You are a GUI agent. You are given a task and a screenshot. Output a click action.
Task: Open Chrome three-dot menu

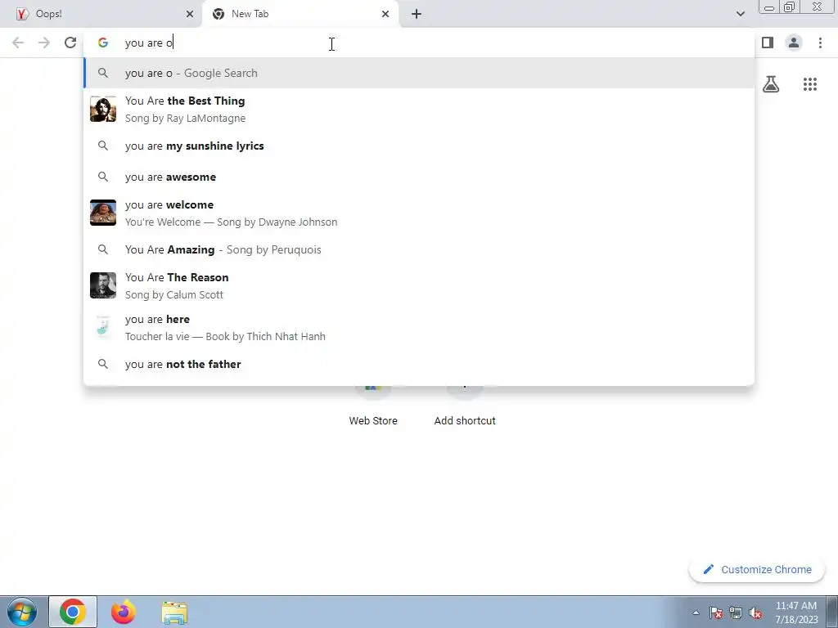(820, 43)
